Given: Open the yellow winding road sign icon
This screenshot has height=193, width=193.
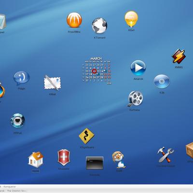Looking at the screenshot, I should coord(87,136).
